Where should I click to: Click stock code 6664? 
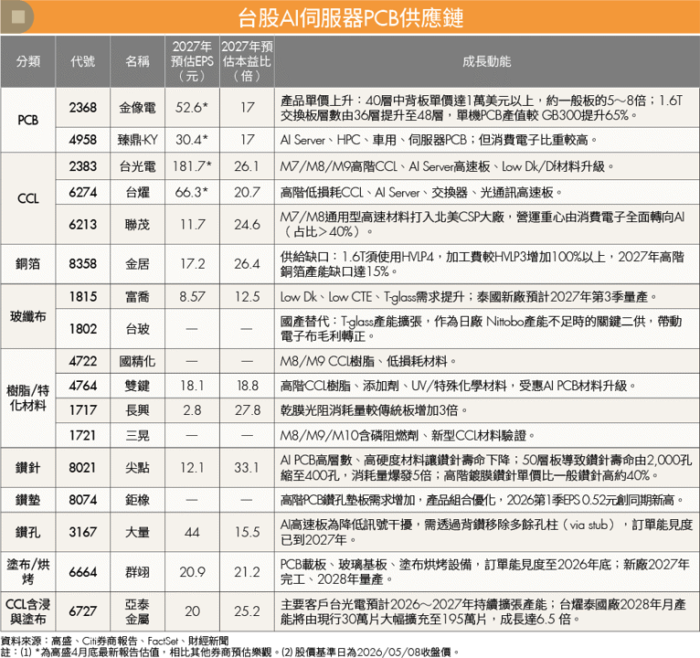(x=82, y=572)
